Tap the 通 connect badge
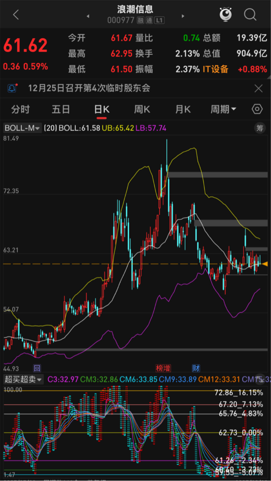 [149, 20]
